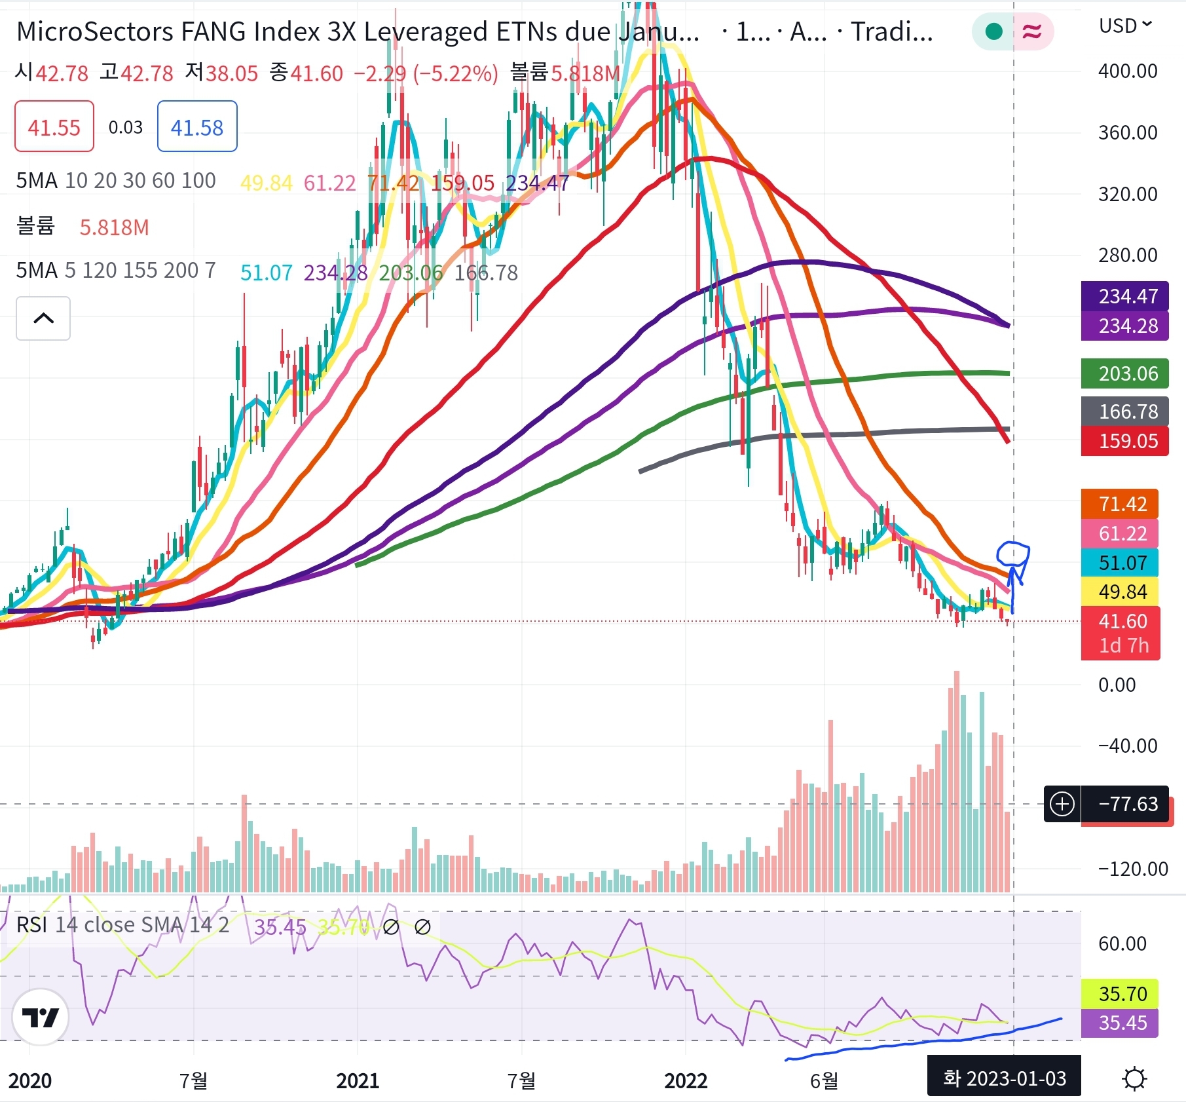Click the 234.47 price axis label
Screen dimensions: 1186x1102
click(x=1124, y=296)
